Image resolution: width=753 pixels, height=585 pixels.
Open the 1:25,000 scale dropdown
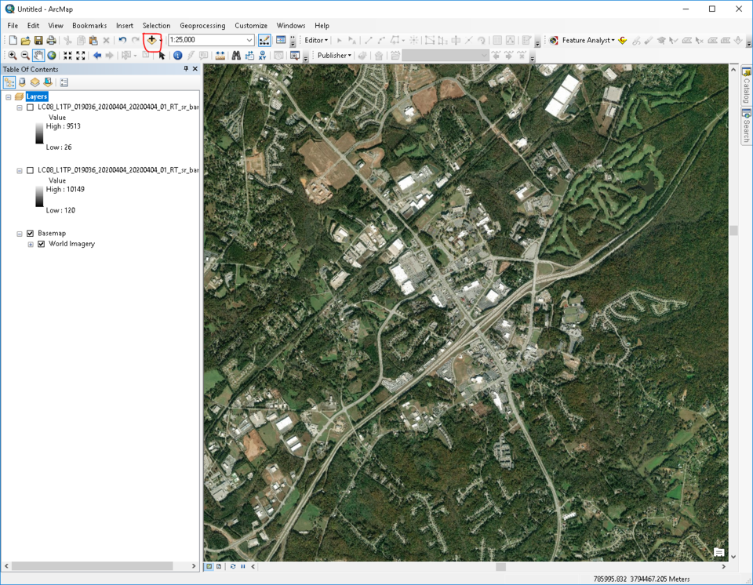(251, 39)
